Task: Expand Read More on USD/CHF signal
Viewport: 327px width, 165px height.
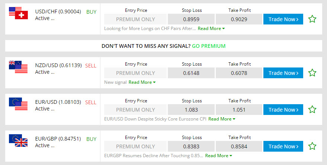Action: pyautogui.click(x=211, y=29)
